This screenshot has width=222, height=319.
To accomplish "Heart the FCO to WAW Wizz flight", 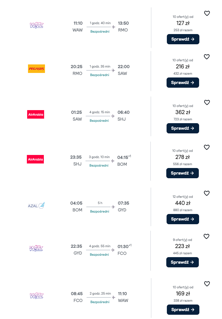I will (207, 284).
